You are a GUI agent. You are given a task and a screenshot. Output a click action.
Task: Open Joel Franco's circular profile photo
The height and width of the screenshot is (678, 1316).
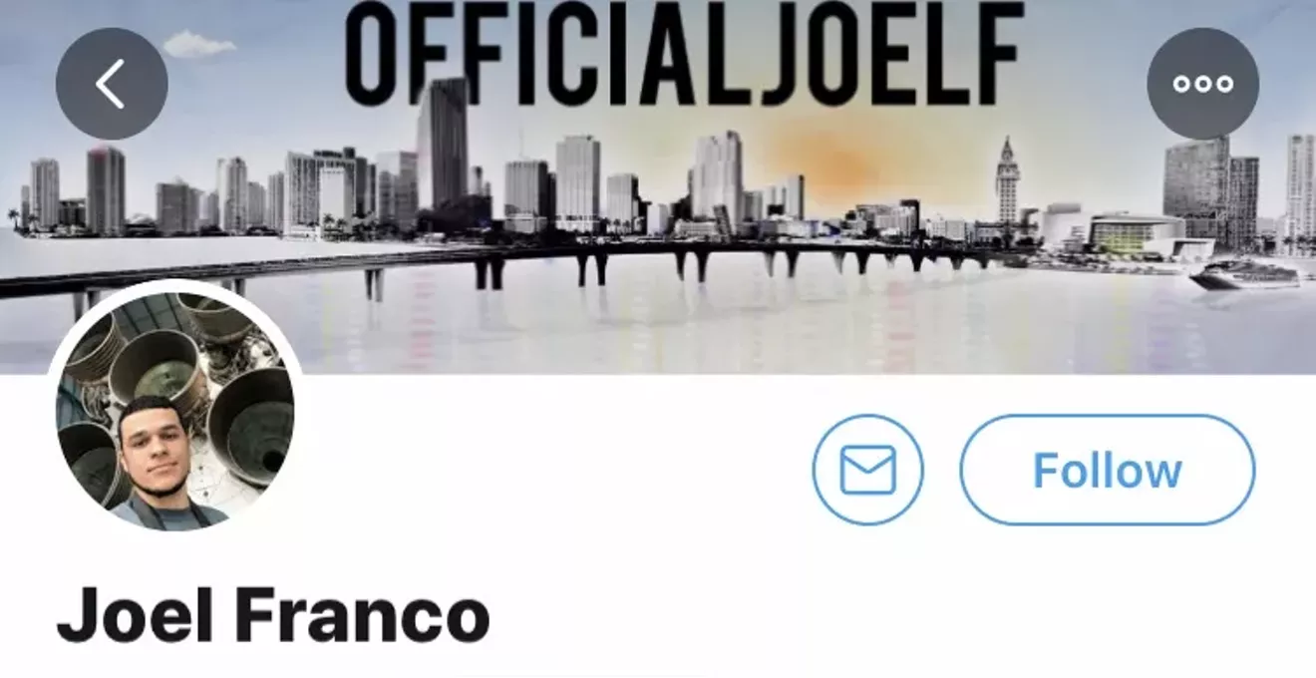coord(173,408)
